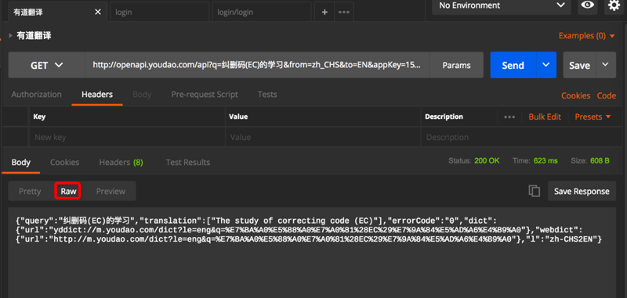Switch to the login request tab
Image resolution: width=627 pixels, height=298 pixels.
(160, 12)
